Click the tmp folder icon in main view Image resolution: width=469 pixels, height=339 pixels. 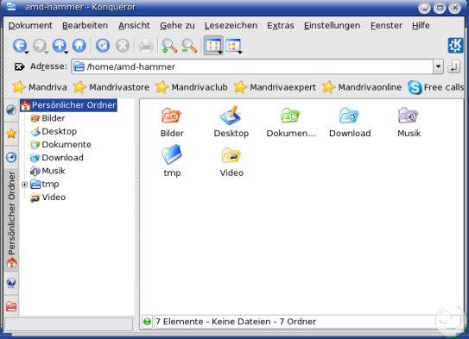[x=172, y=154]
